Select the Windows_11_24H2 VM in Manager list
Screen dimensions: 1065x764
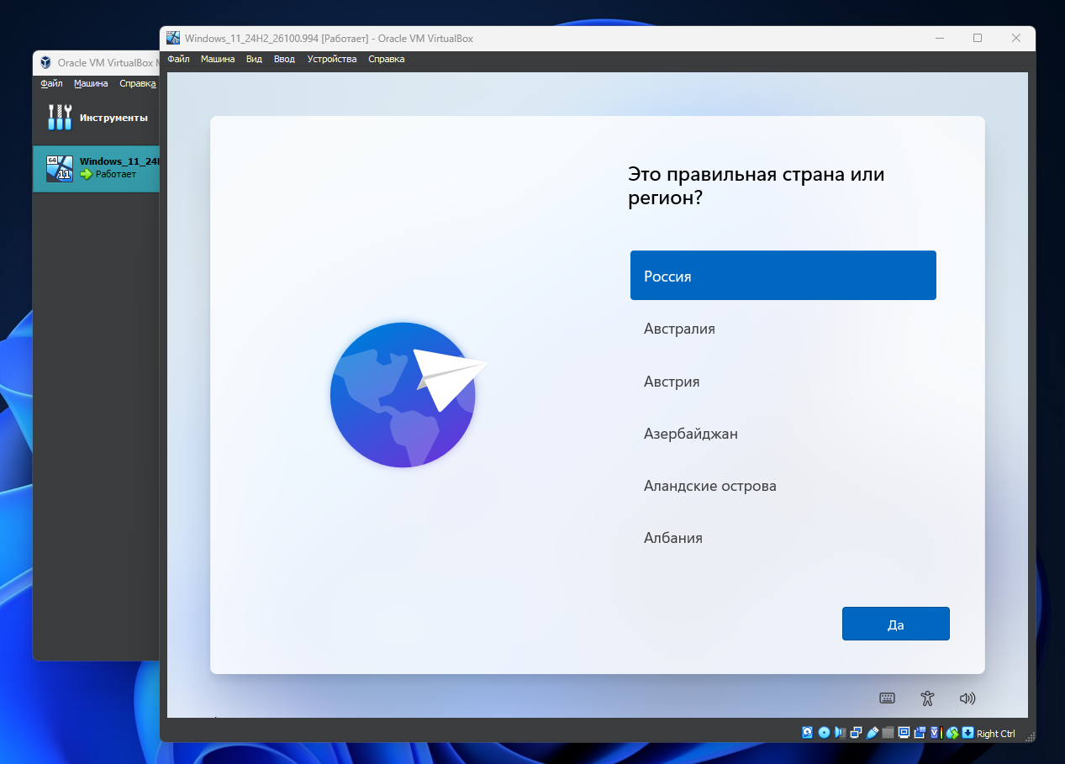[x=96, y=168]
